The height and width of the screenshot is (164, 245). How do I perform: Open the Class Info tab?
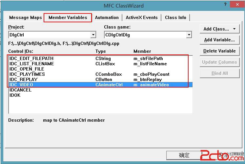coord(175,17)
